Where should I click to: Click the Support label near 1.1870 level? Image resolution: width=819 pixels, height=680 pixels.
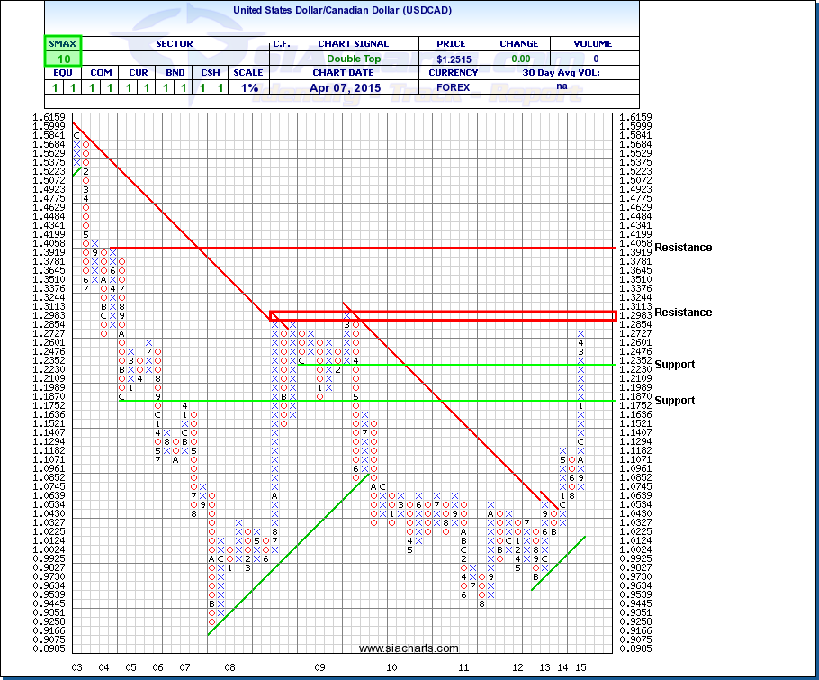675,401
